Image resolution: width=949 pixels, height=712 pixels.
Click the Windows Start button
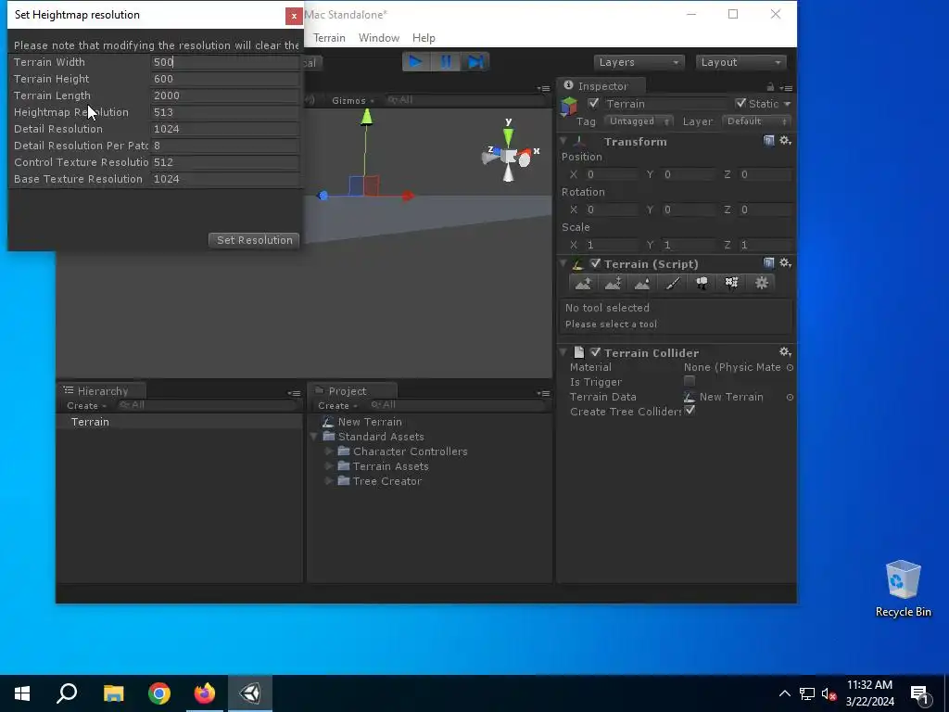(x=22, y=693)
